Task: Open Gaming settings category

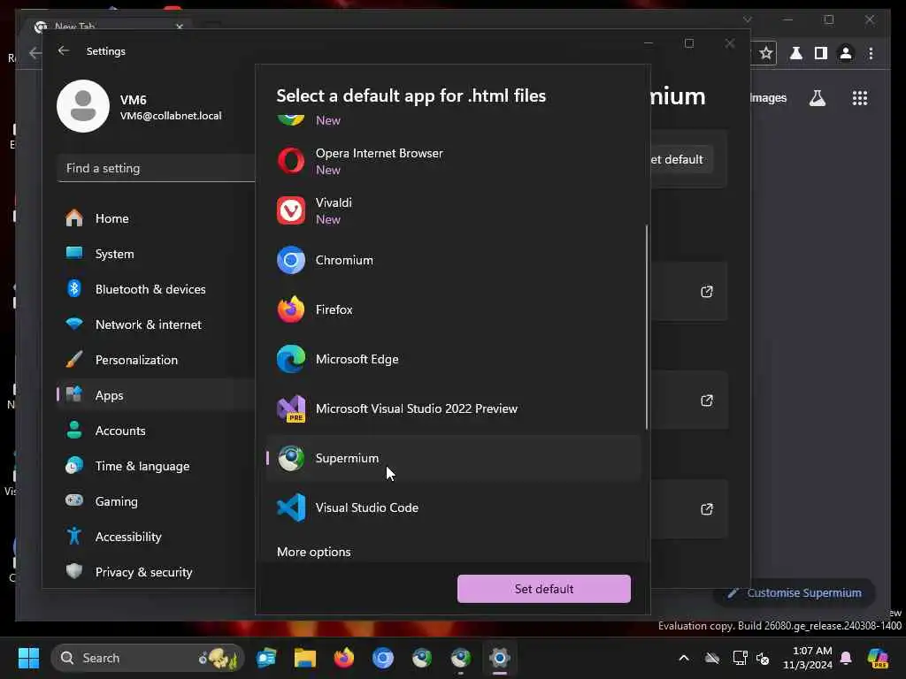Action: pos(156,501)
